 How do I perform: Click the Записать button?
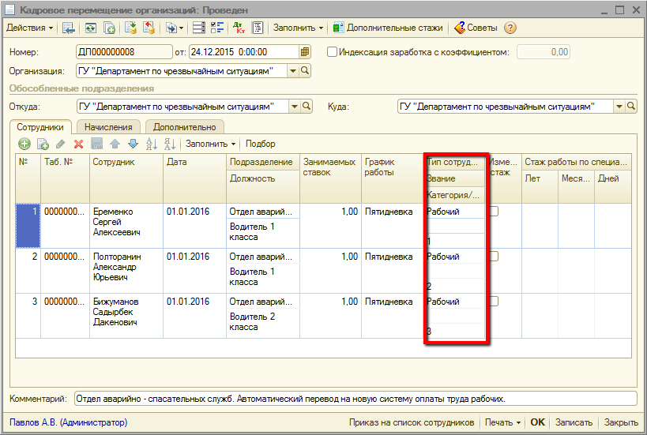[x=574, y=422]
